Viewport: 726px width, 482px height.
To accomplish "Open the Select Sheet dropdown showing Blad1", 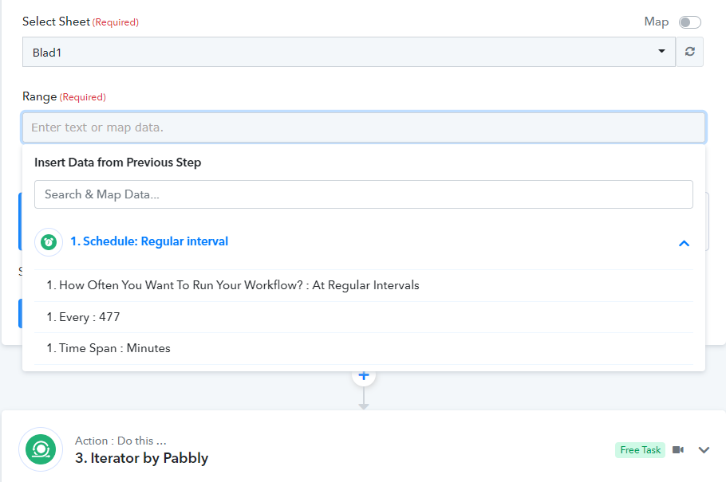I will click(349, 52).
